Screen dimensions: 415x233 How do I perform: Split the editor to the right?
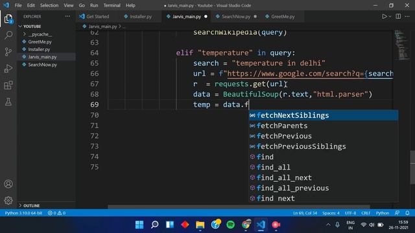398,16
